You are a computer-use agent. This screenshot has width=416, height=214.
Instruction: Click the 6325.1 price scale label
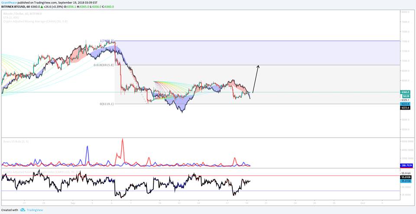click(x=405, y=100)
